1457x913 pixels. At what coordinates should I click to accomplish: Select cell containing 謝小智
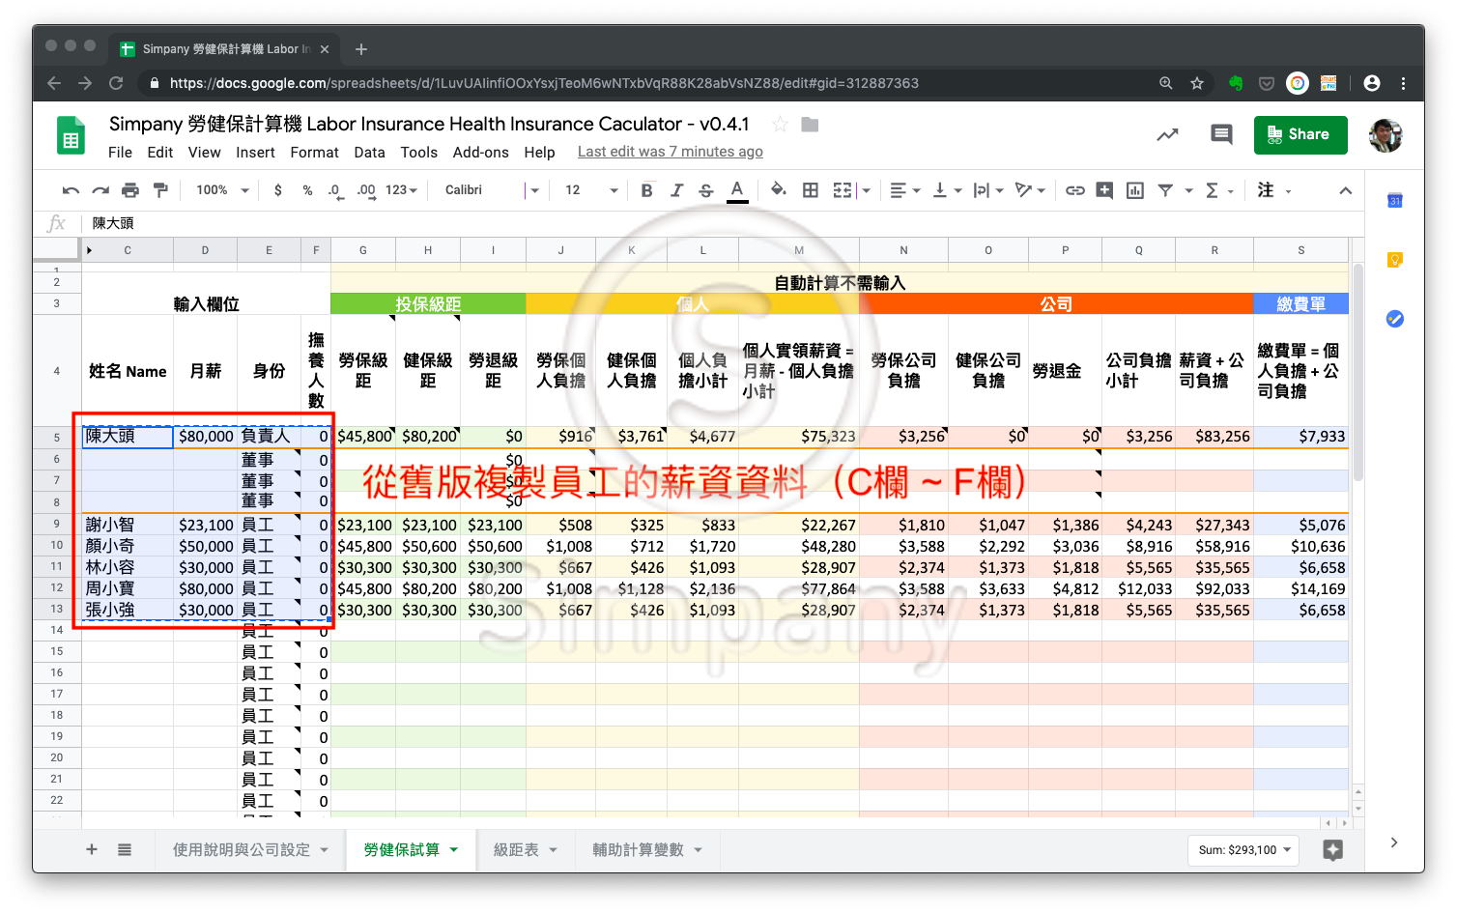(x=127, y=525)
